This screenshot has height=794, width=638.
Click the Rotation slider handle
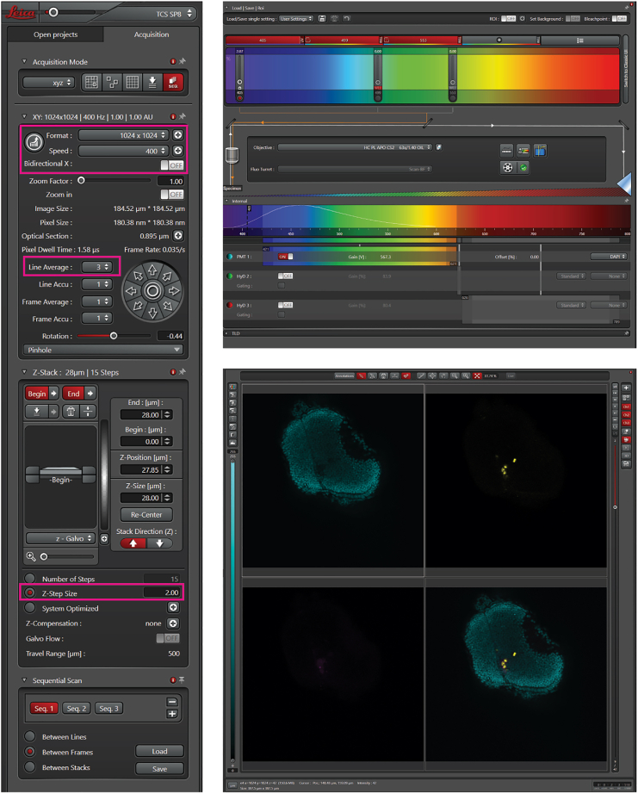(x=113, y=336)
